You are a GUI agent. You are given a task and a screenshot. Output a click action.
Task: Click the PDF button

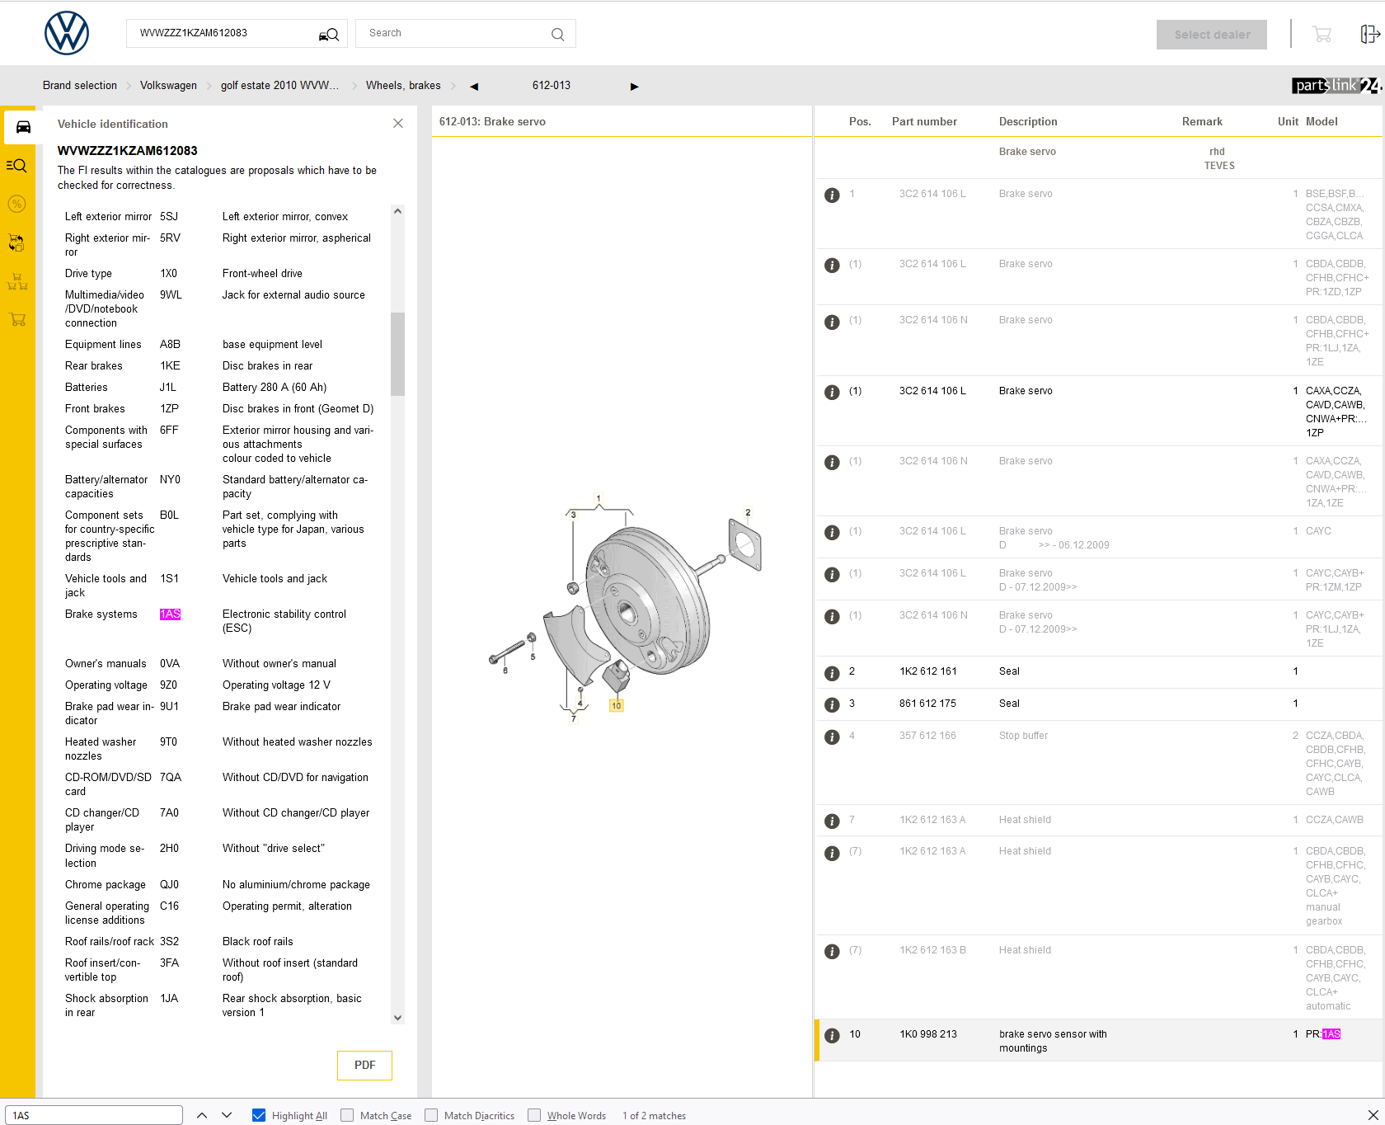[x=364, y=1065]
